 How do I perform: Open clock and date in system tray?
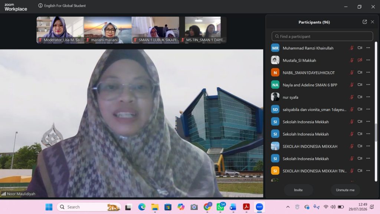coord(358,207)
